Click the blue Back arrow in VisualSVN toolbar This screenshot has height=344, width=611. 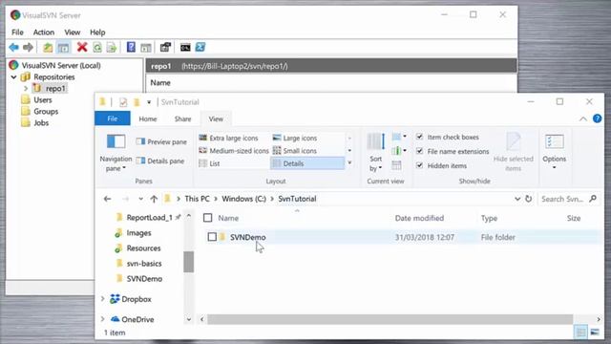pyautogui.click(x=13, y=48)
